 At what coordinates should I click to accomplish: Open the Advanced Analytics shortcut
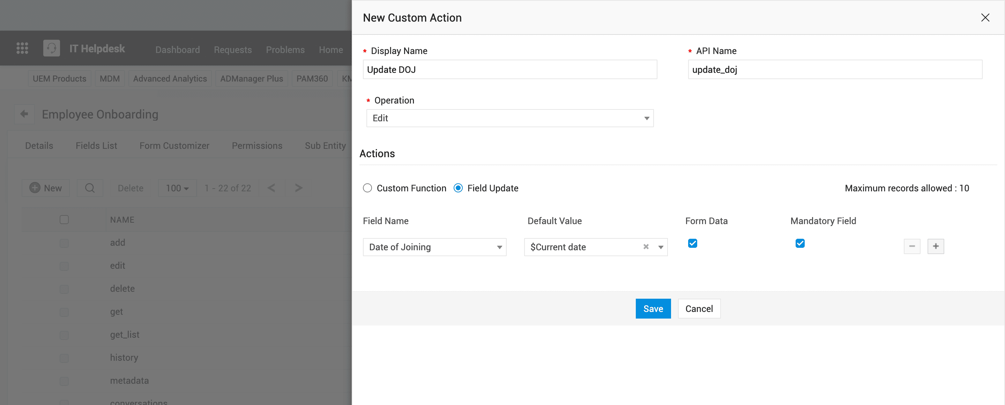170,78
